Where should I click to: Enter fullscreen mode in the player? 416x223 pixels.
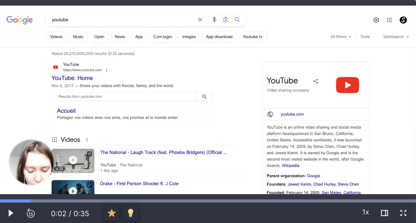(x=403, y=213)
